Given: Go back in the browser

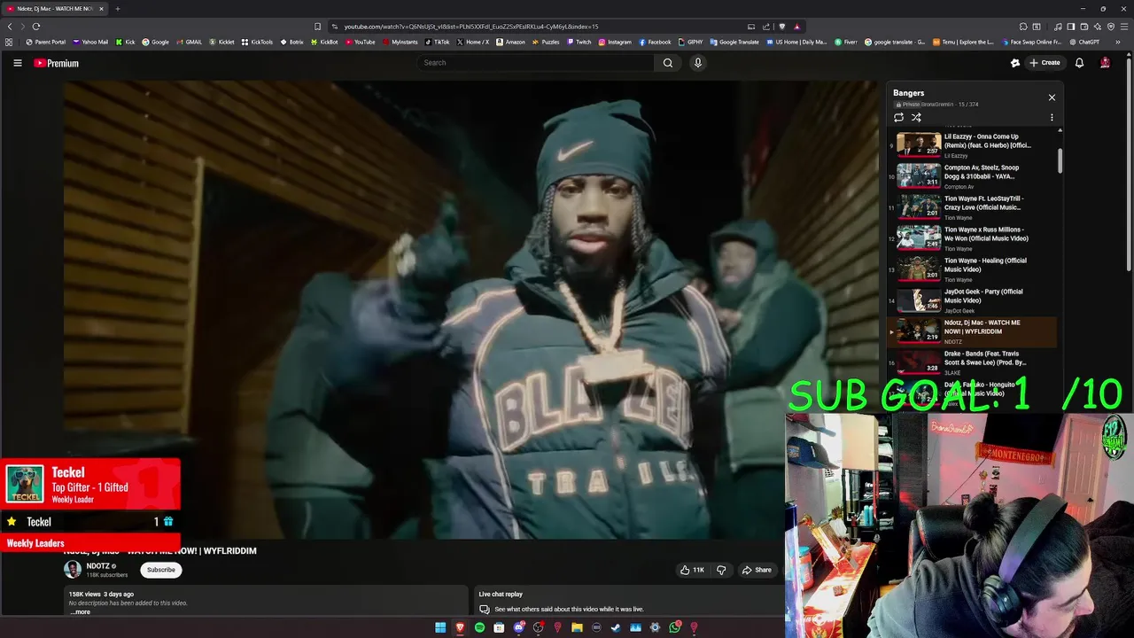Looking at the screenshot, I should [x=10, y=27].
